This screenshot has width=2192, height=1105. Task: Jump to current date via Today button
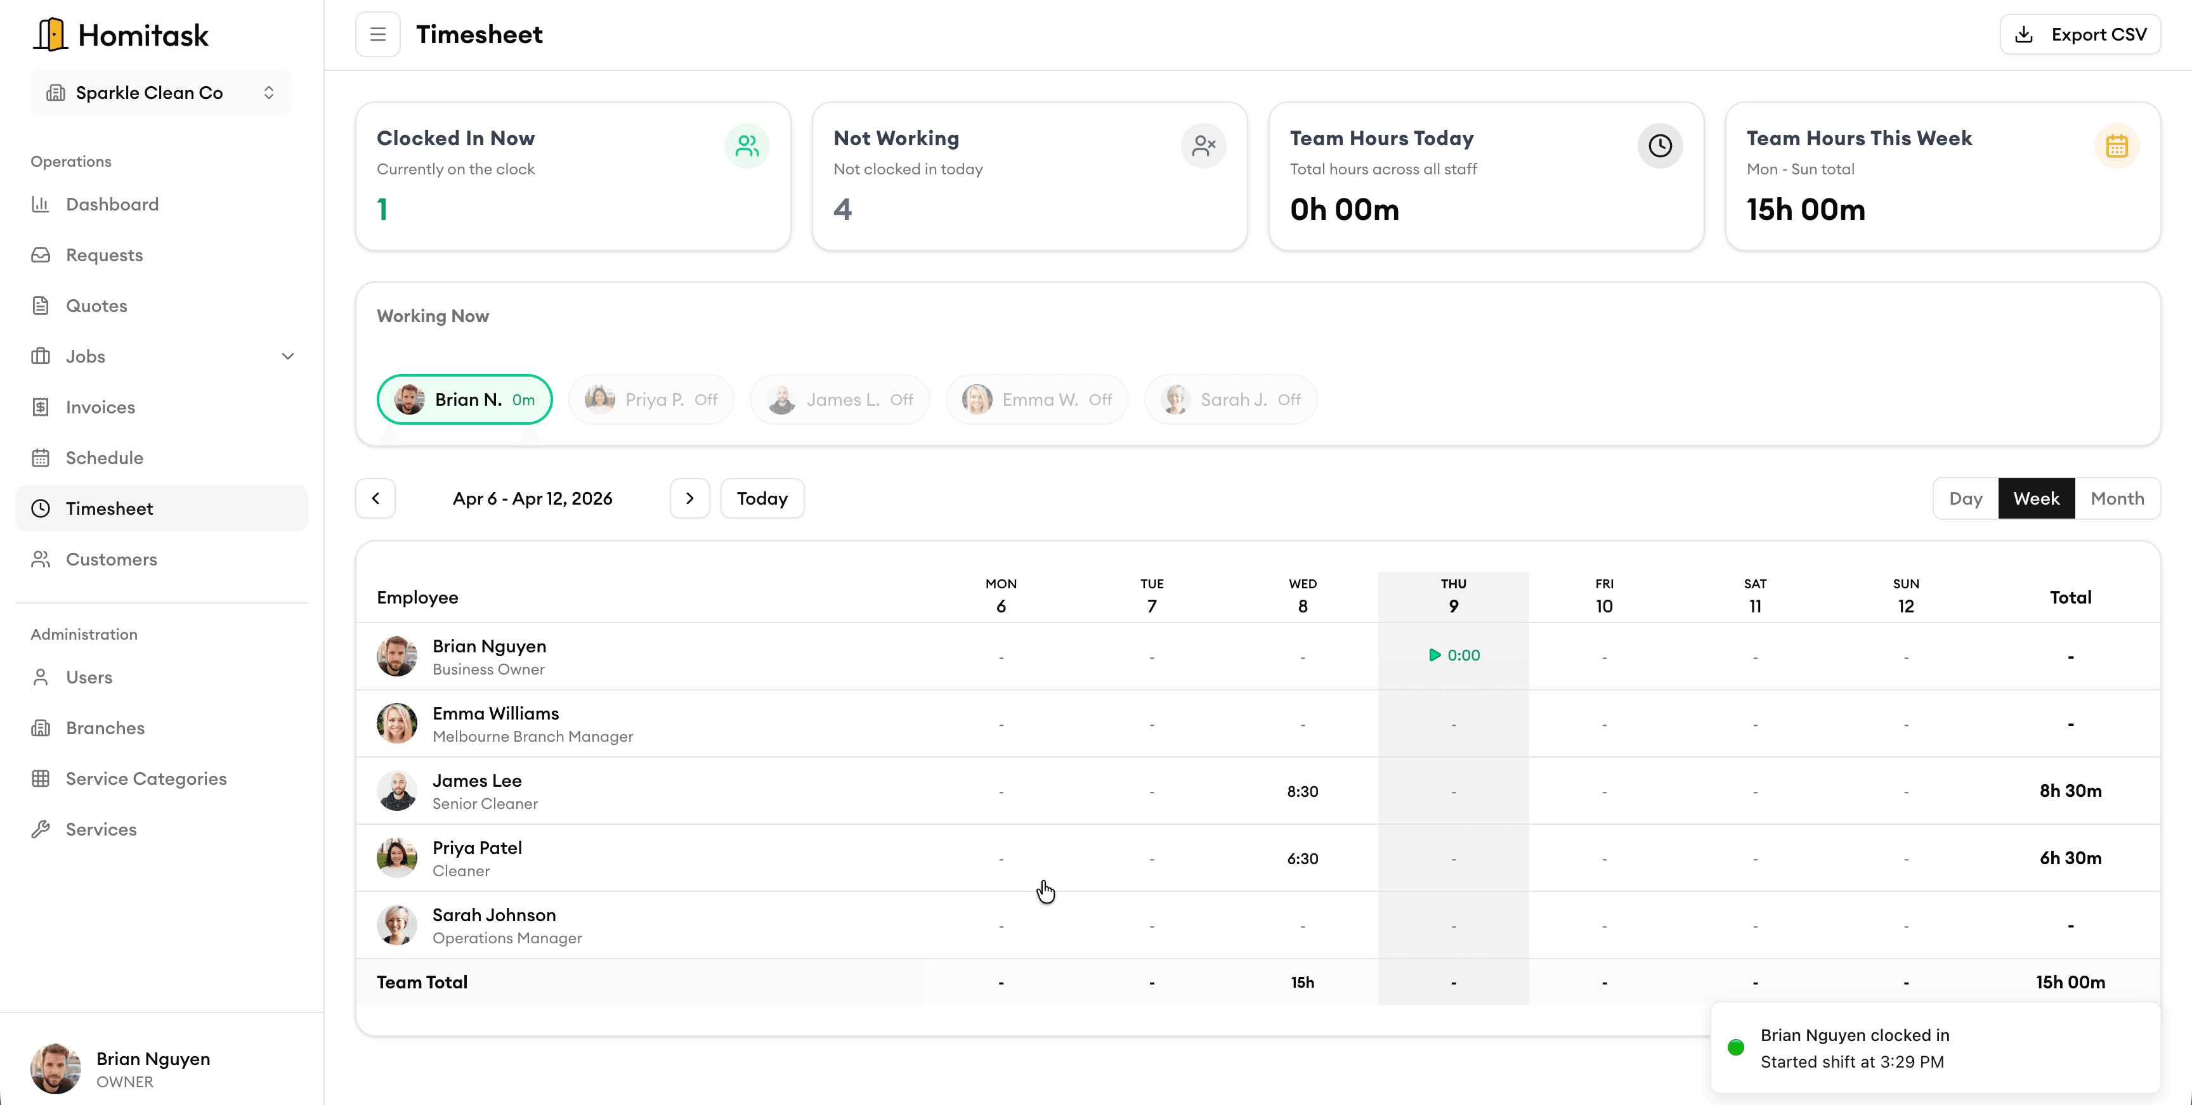762,498
